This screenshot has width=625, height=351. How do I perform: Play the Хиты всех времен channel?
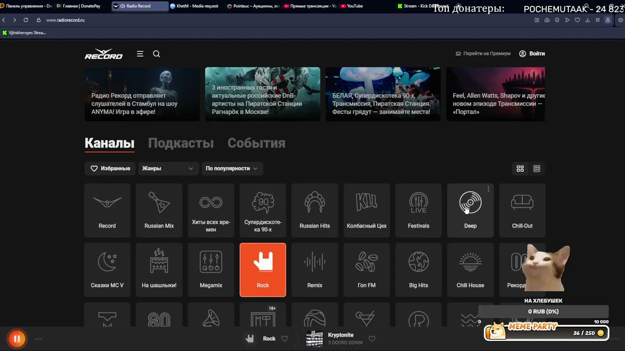(211, 210)
